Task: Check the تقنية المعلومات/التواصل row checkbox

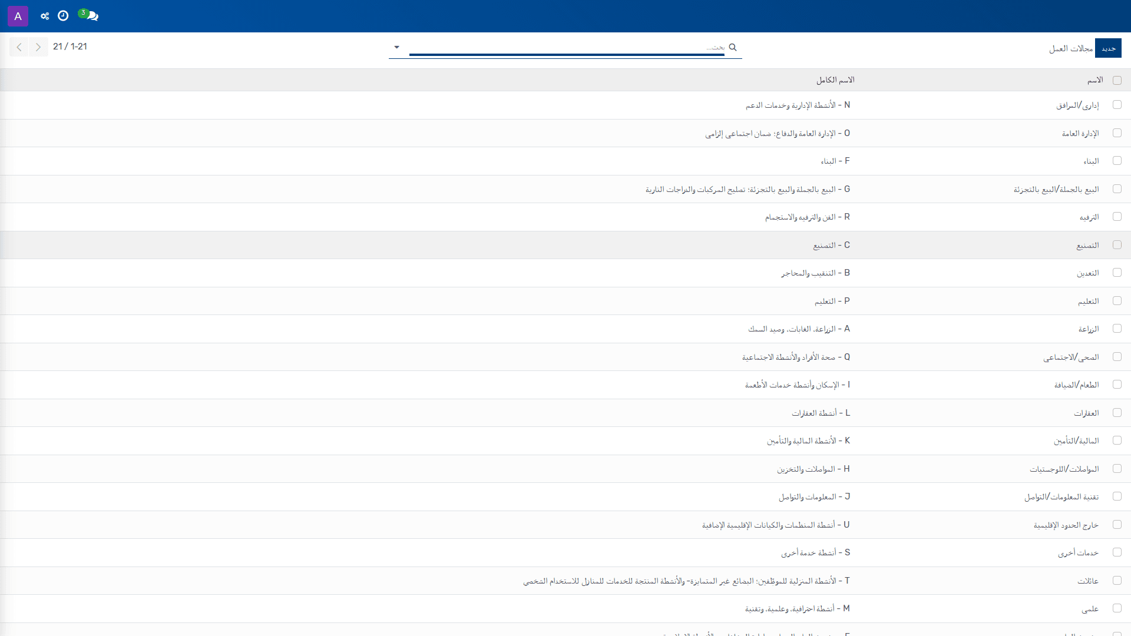Action: (x=1117, y=496)
